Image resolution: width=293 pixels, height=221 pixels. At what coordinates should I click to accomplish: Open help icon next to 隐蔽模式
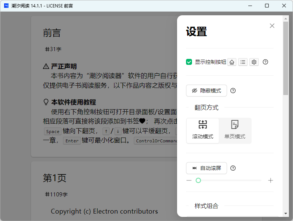click(x=233, y=91)
